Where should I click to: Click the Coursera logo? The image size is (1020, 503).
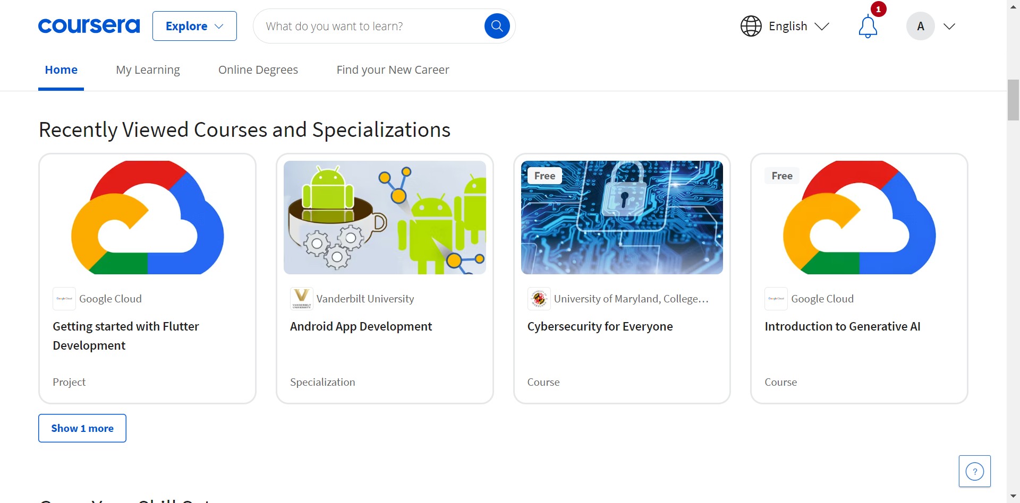89,26
